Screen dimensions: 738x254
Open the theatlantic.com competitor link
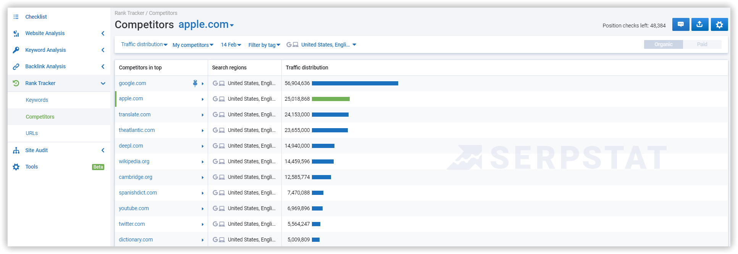pyautogui.click(x=137, y=130)
